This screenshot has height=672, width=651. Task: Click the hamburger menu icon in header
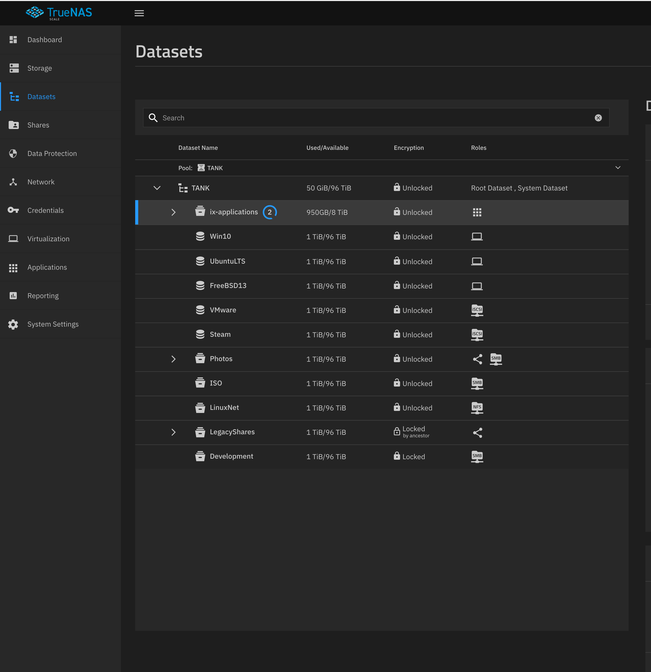139,13
